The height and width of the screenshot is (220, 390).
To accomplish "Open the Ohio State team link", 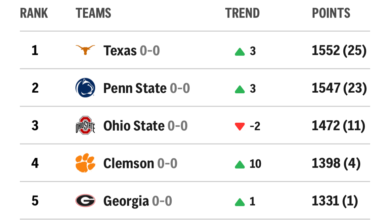I will pyautogui.click(x=134, y=126).
